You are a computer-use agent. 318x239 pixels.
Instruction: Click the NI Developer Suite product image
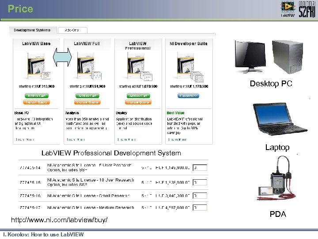pos(190,67)
